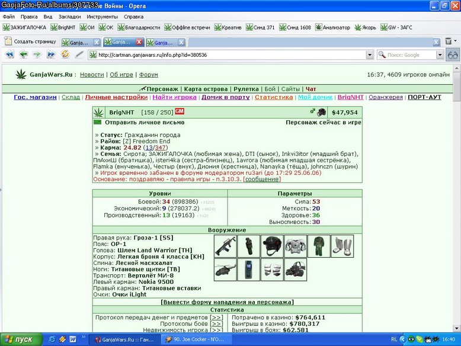This screenshot has width=461, height=346.
Task: Open the ПОРТ-АУТ link
Action: (424, 97)
